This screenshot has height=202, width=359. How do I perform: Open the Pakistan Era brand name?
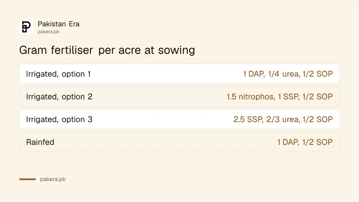click(59, 24)
